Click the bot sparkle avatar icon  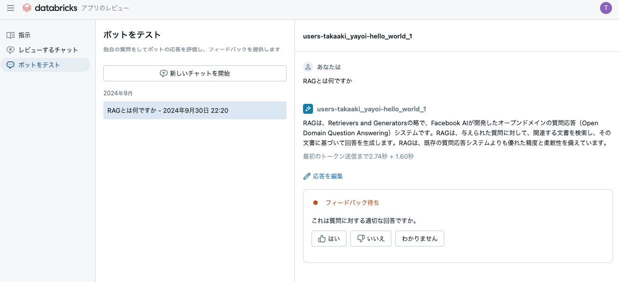coord(308,109)
